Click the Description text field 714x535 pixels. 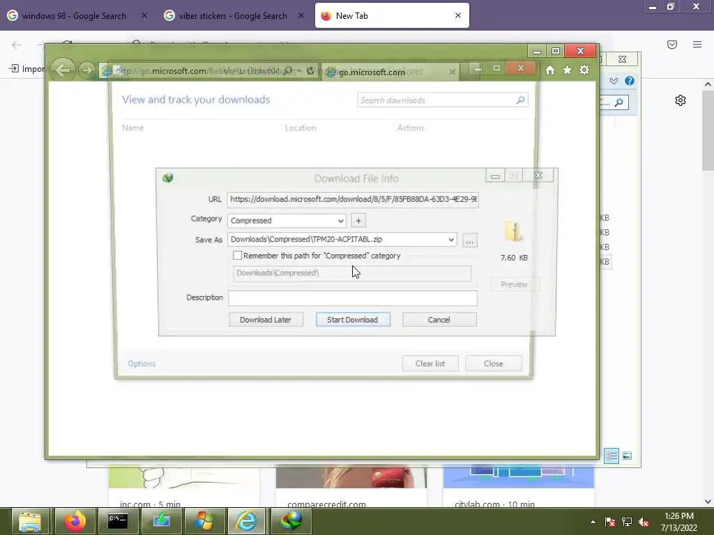click(x=353, y=298)
